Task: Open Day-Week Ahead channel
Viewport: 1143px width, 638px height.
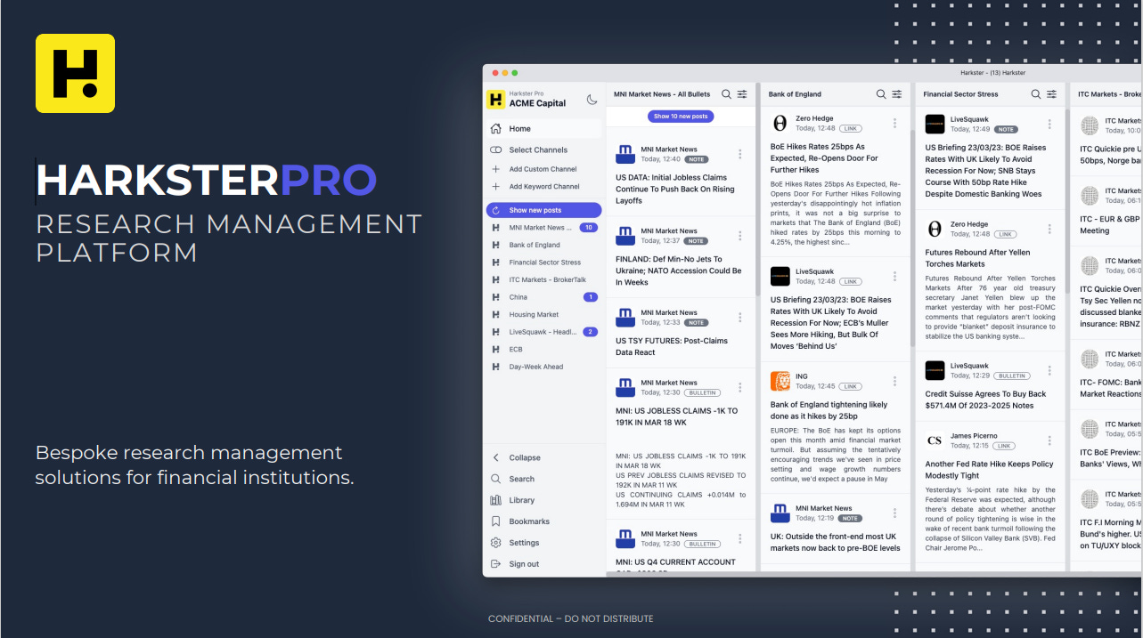Action: (x=544, y=367)
